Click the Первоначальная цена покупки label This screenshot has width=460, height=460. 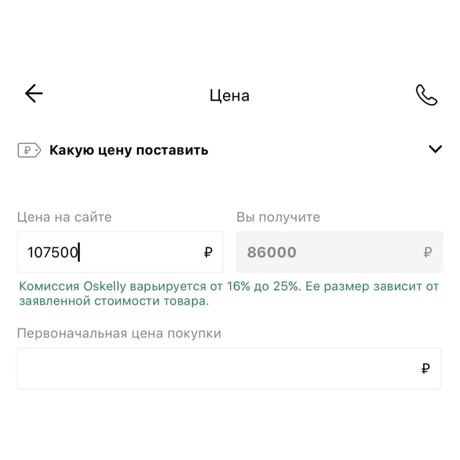[x=119, y=334]
